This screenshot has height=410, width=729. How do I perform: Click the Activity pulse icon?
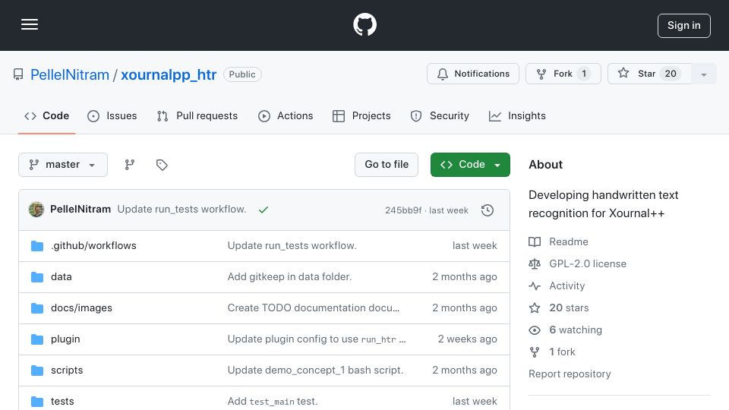(535, 286)
